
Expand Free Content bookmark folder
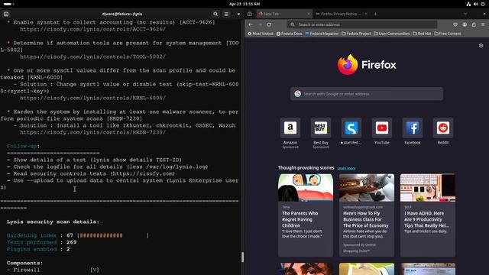pyautogui.click(x=448, y=34)
